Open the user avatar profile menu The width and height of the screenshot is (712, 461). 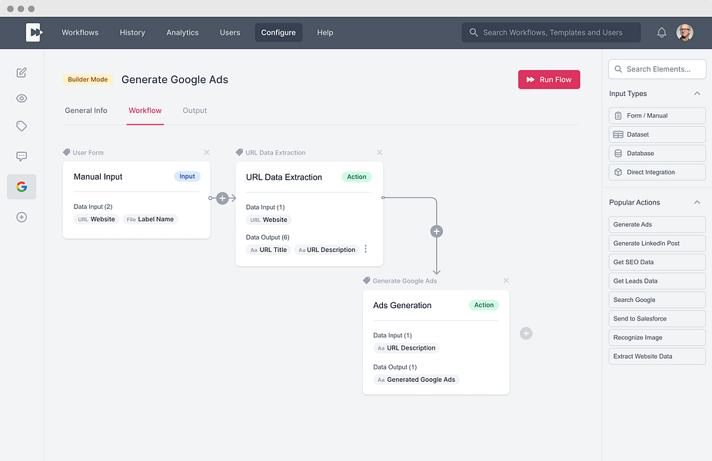[x=685, y=33]
